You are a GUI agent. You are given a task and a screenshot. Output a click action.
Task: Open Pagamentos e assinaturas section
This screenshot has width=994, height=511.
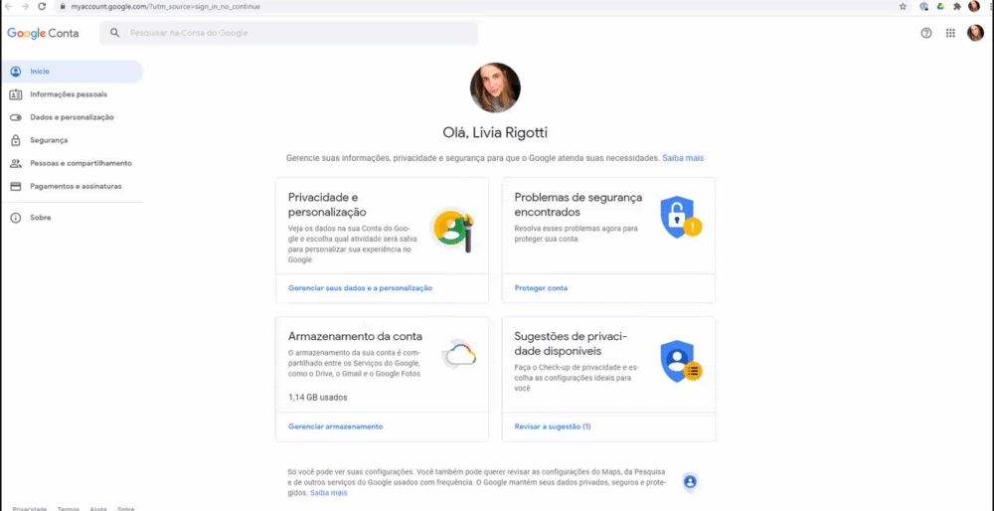tap(76, 186)
